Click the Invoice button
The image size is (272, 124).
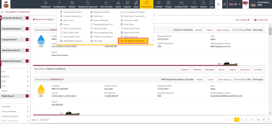221,69
